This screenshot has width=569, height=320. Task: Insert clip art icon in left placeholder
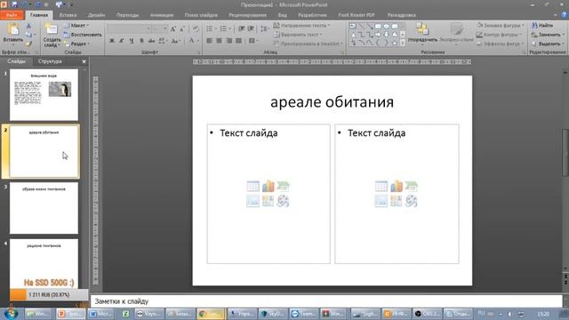tap(268, 201)
